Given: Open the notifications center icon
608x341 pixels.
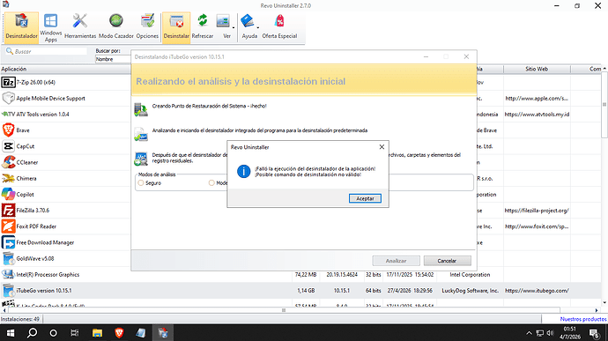Looking at the screenshot, I should (595, 333).
